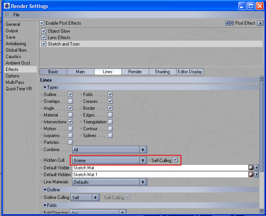Collapse the Types section triangle

tap(45, 87)
